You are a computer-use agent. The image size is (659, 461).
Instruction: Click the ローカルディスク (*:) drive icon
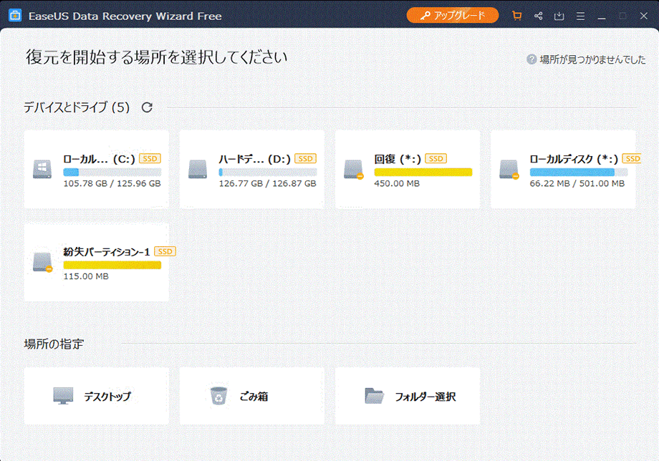coord(509,169)
